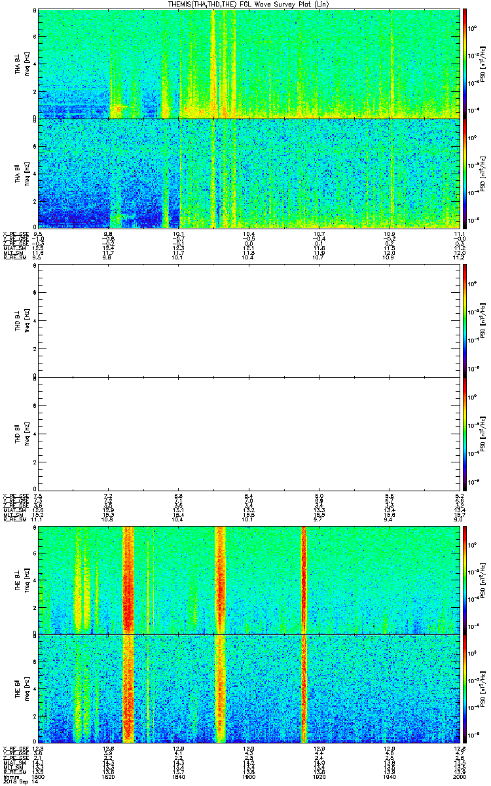Click the 1820 time tick label
The image size is (491, 786).
click(x=109, y=777)
